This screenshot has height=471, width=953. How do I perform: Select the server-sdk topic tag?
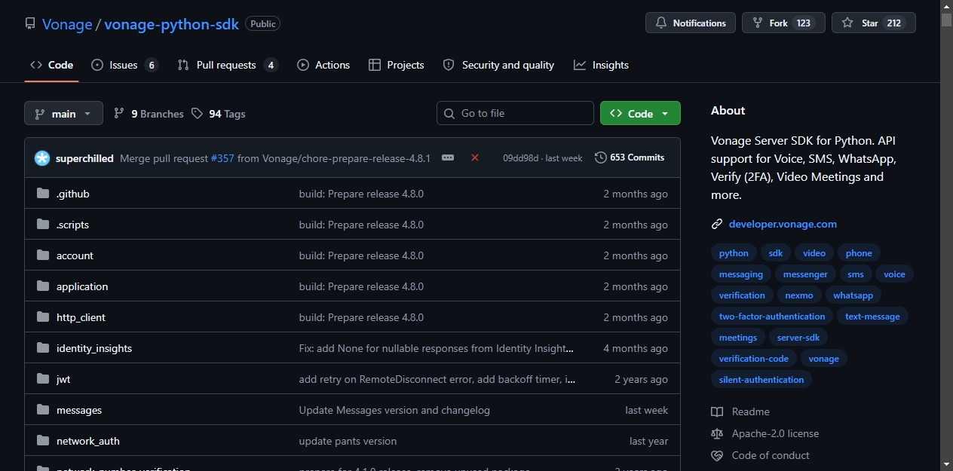(x=798, y=338)
